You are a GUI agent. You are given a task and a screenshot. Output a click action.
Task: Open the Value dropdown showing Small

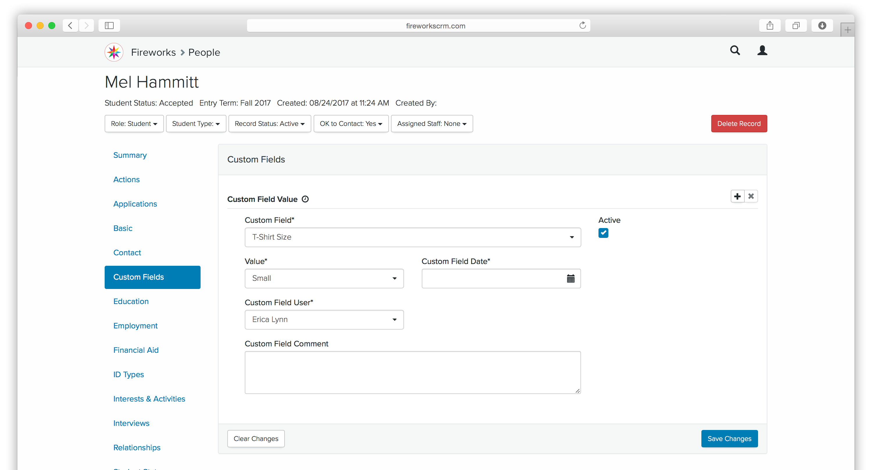(x=324, y=279)
